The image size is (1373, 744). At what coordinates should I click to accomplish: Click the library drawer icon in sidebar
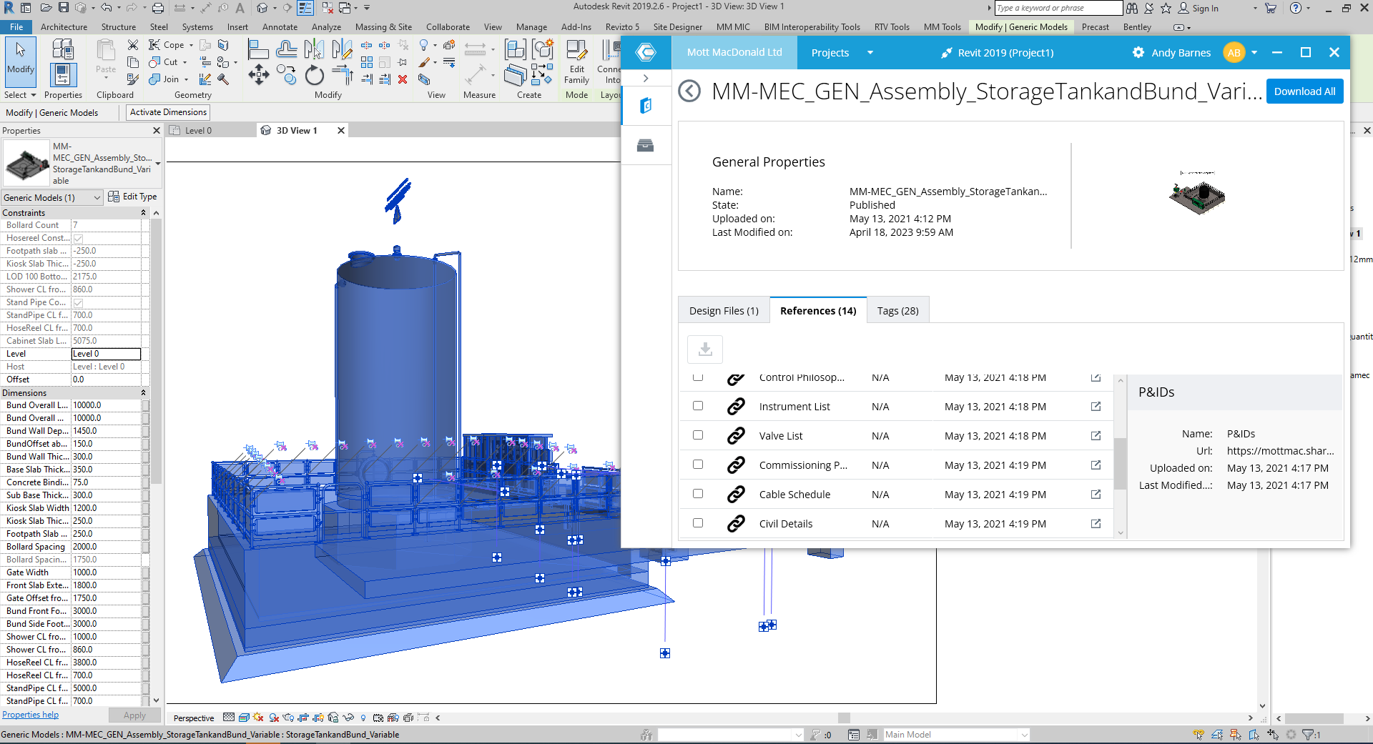pos(645,146)
